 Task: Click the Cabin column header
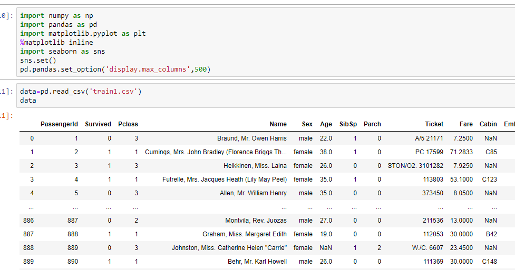pos(488,124)
